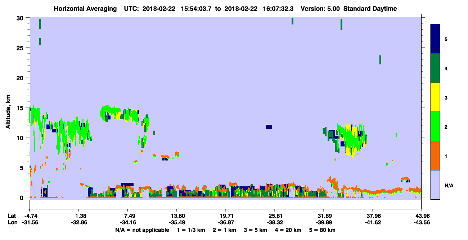
Task: Click the 'Horizontal Averaging' title text
Action: pos(86,9)
